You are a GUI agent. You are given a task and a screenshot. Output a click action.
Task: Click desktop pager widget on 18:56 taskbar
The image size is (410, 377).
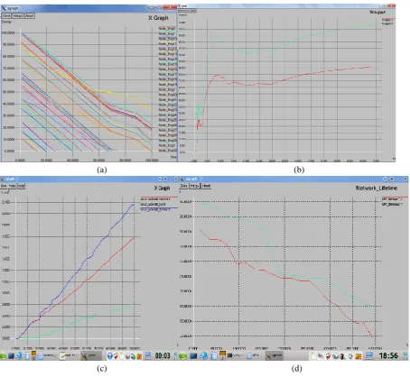coord(222,355)
